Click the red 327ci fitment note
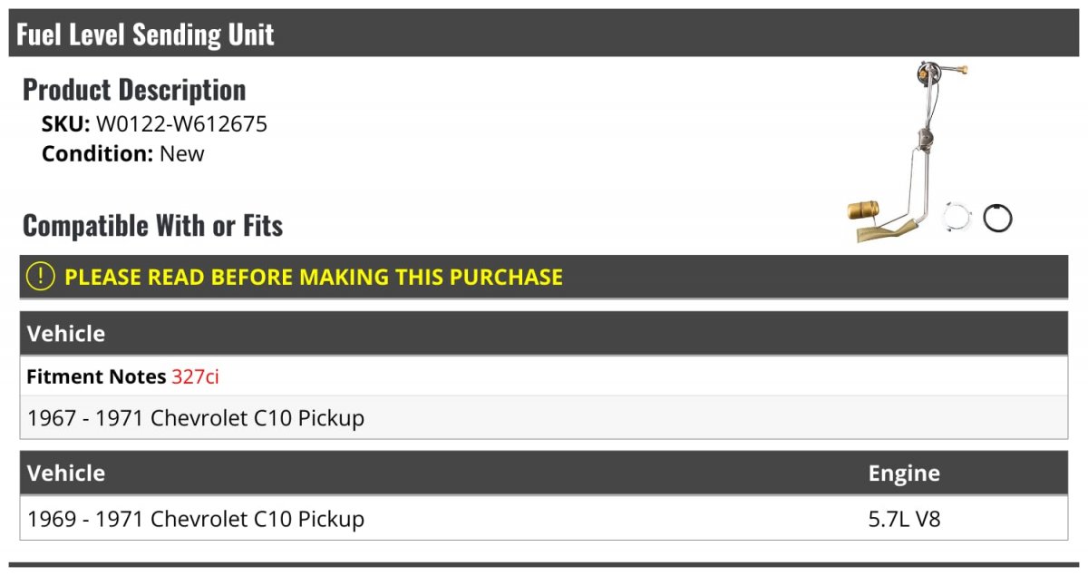 [195, 376]
